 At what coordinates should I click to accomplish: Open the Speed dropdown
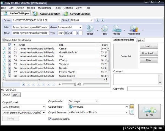pos(82,20)
